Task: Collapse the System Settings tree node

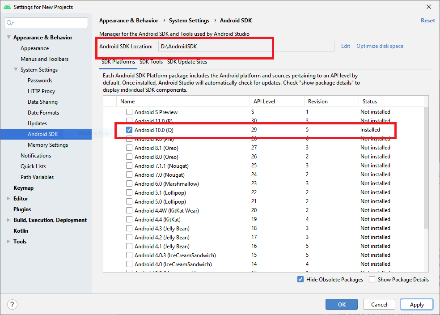Action: coord(16,69)
